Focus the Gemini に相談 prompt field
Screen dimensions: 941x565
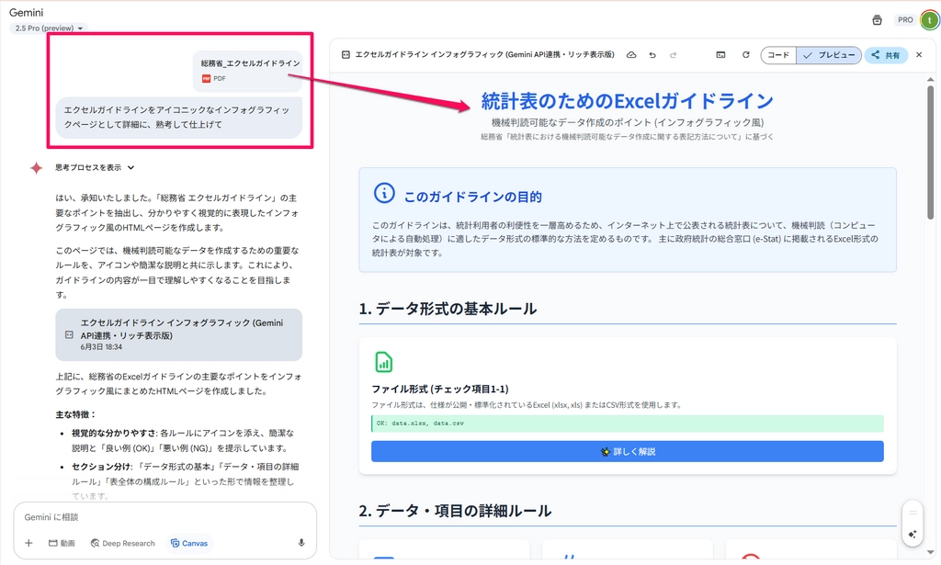tap(165, 517)
